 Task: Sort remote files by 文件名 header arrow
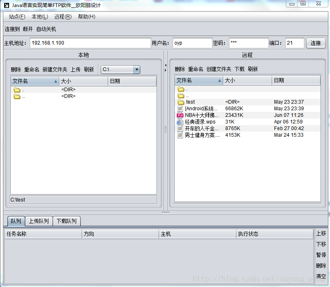pyautogui.click(x=219, y=81)
